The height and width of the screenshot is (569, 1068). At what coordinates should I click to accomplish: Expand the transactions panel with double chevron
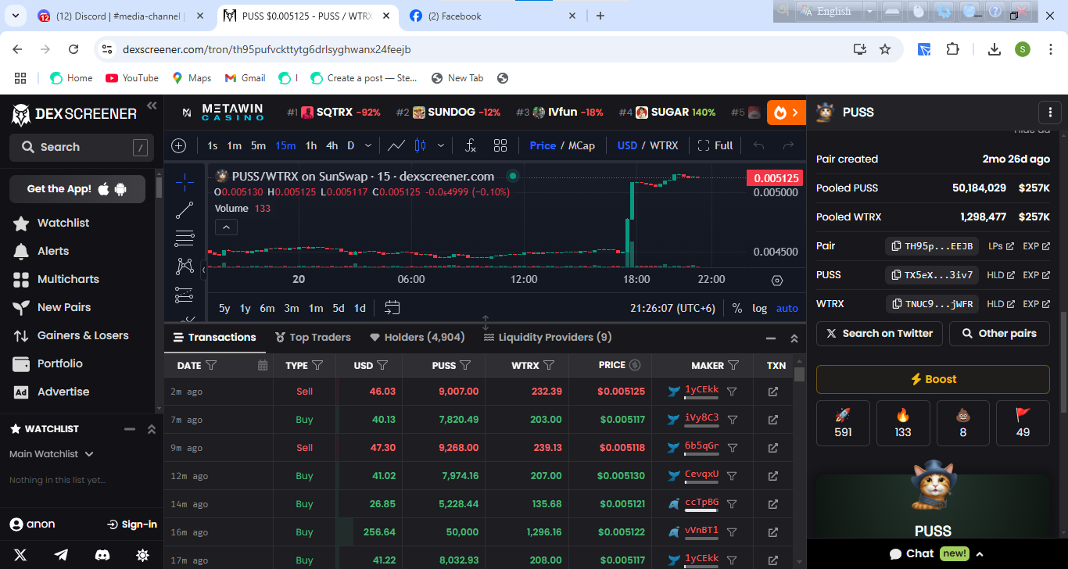tap(794, 338)
